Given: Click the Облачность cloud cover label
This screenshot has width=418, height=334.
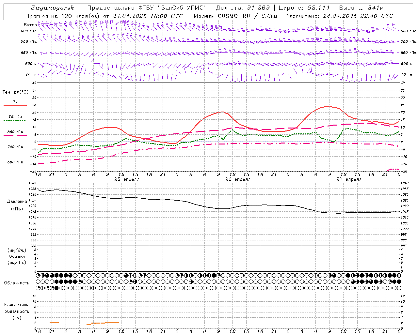Looking at the screenshot, I should tap(17, 283).
